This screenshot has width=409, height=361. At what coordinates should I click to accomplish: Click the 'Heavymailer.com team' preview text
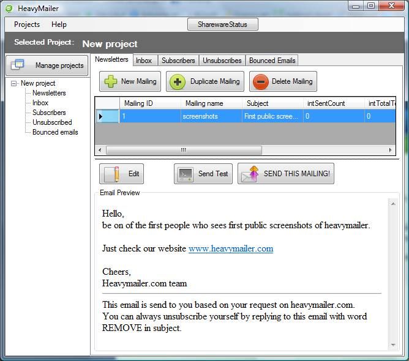(x=144, y=283)
